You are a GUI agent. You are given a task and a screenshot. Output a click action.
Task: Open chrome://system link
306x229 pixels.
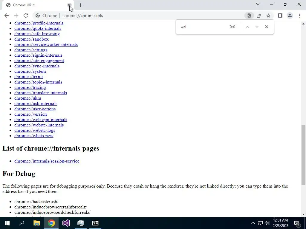[30, 71]
